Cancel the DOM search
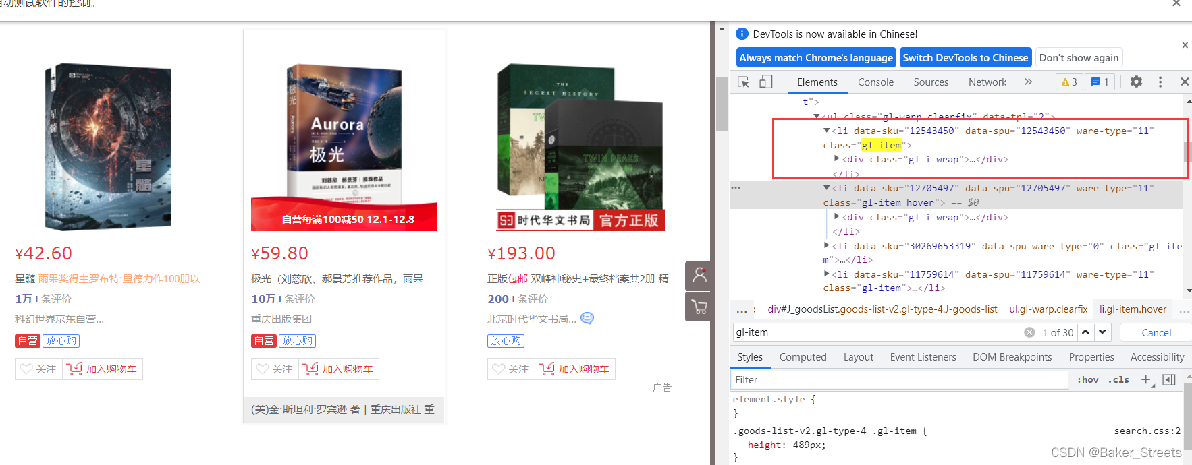 click(1156, 332)
